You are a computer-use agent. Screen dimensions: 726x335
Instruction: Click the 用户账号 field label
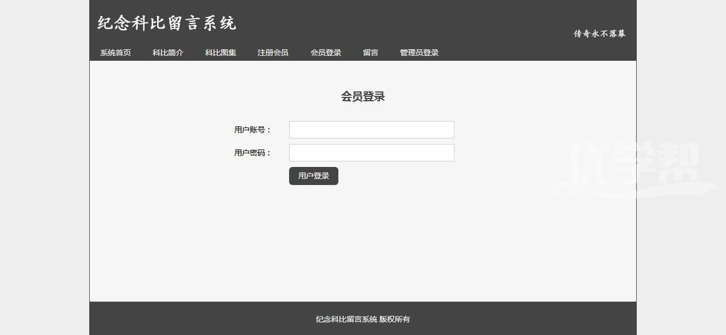pos(252,130)
